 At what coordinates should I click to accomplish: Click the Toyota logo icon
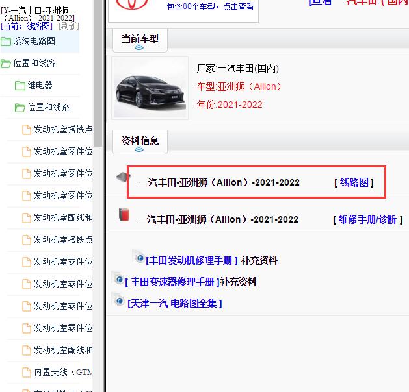coord(132,5)
